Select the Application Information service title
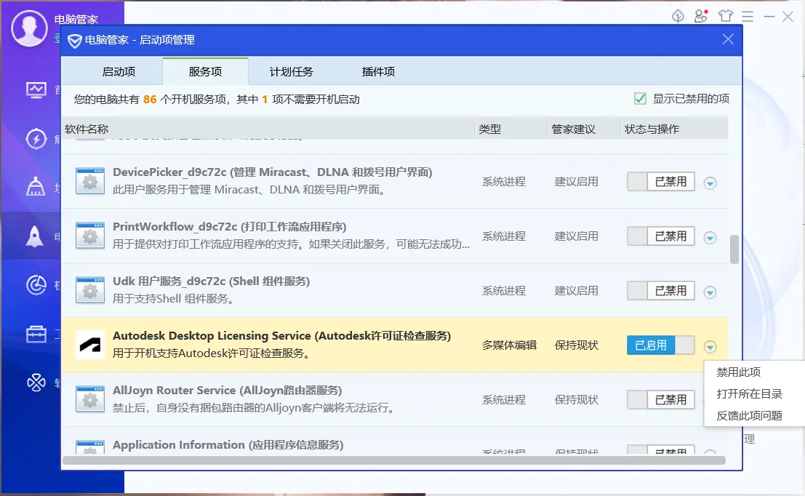This screenshot has height=496, width=805. [x=228, y=444]
